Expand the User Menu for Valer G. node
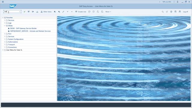The image size is (192, 108). coord(3,50)
